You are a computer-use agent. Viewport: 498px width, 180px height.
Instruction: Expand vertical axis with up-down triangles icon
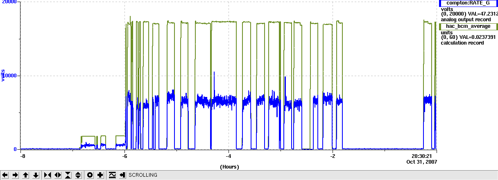tap(78, 175)
